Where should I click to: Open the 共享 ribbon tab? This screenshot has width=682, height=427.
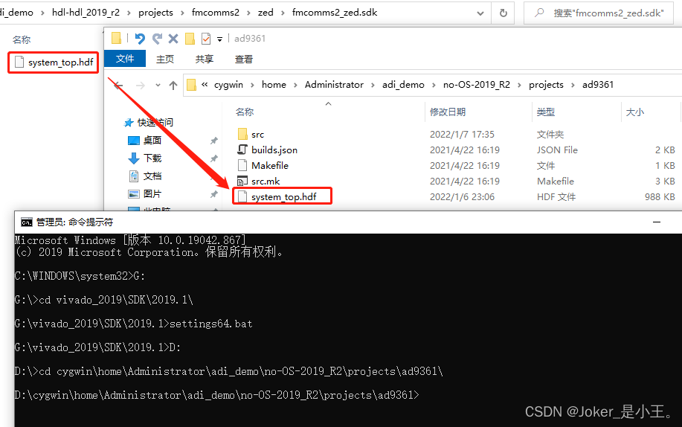coord(204,60)
